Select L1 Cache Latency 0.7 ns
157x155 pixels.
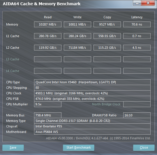[137, 36]
